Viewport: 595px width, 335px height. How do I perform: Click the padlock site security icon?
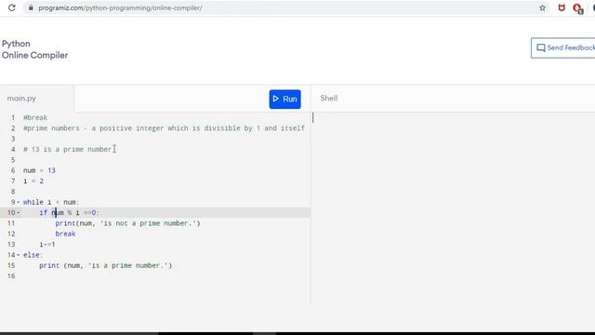[x=31, y=7]
